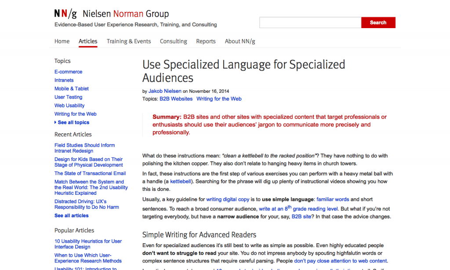Browse the Web Usability topic
The image size is (450, 270).
[x=69, y=106]
